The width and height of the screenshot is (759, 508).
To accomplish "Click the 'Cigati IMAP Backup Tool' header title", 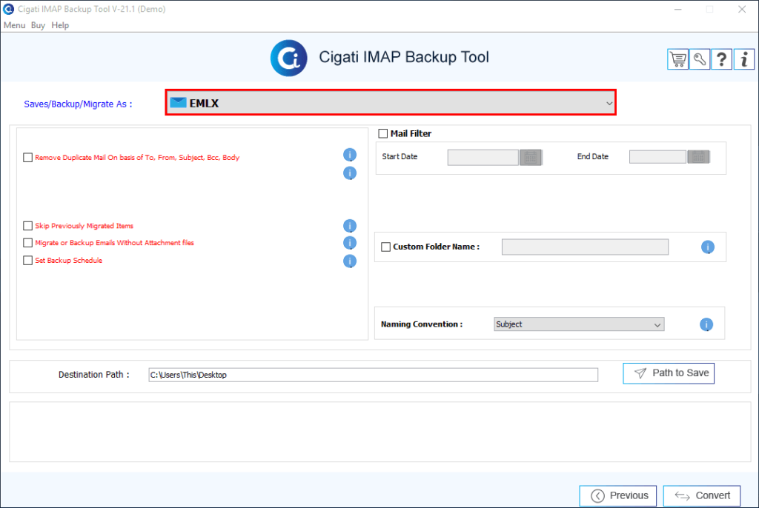I will tap(404, 57).
